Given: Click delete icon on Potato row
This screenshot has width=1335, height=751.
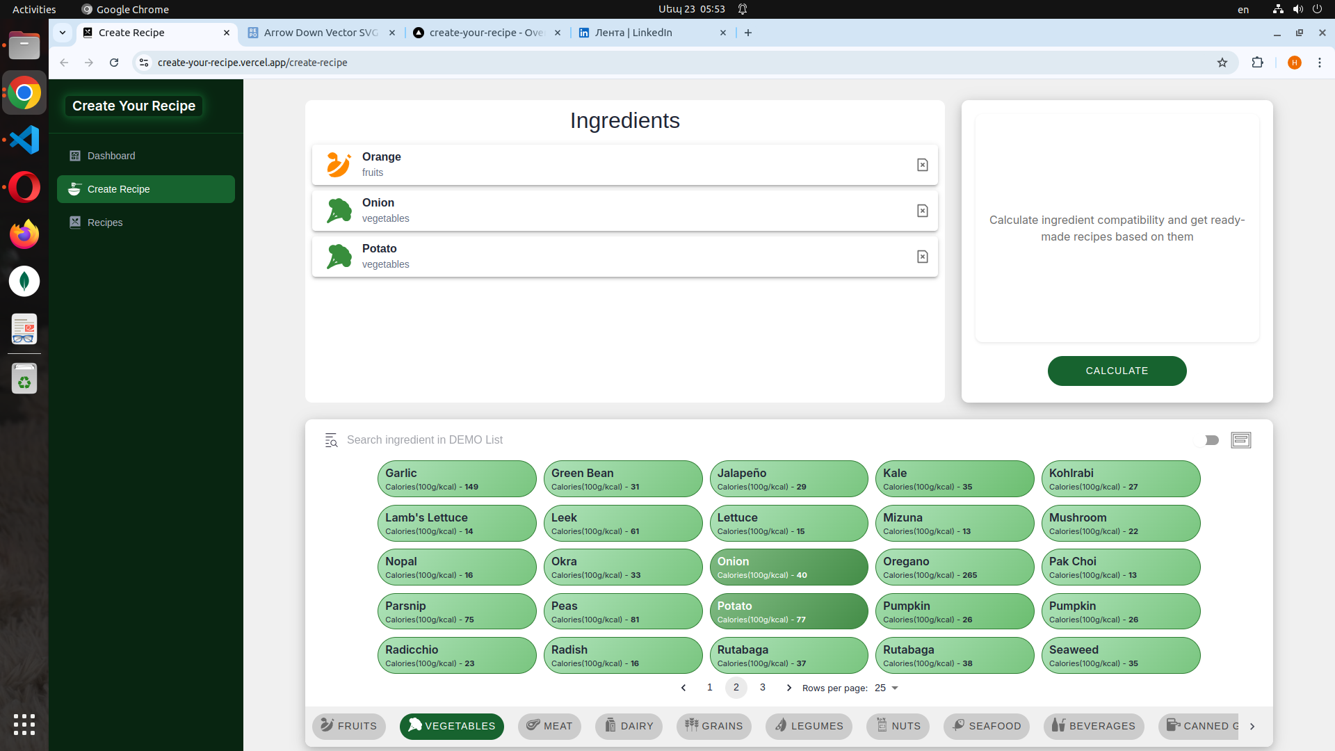Looking at the screenshot, I should click(922, 257).
